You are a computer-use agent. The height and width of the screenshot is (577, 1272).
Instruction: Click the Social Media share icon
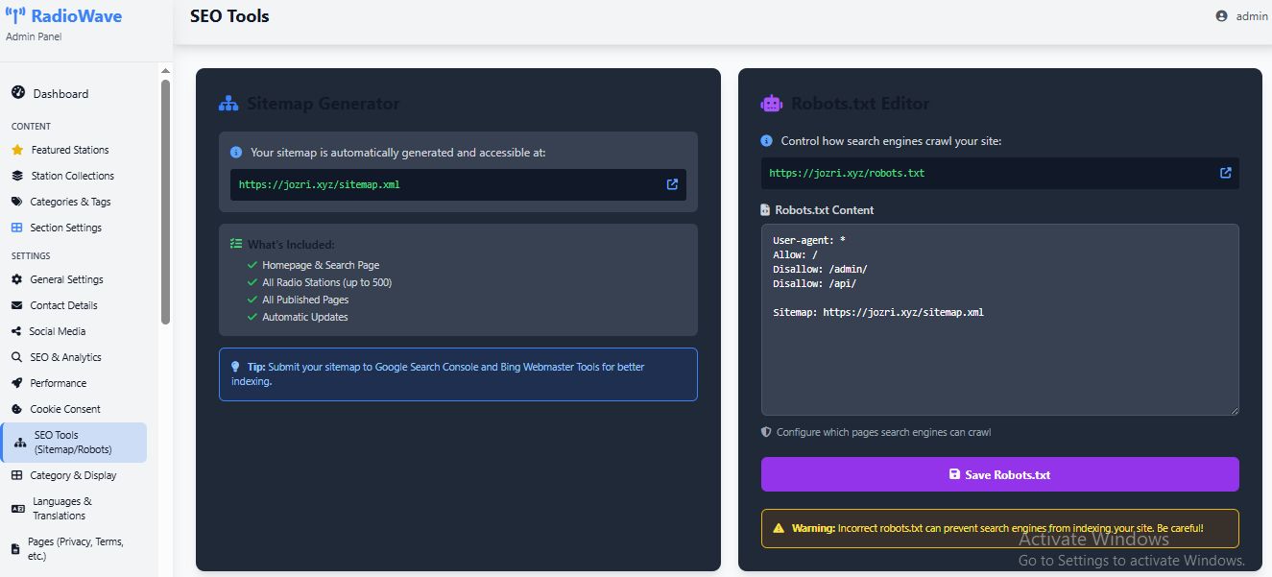coord(16,331)
